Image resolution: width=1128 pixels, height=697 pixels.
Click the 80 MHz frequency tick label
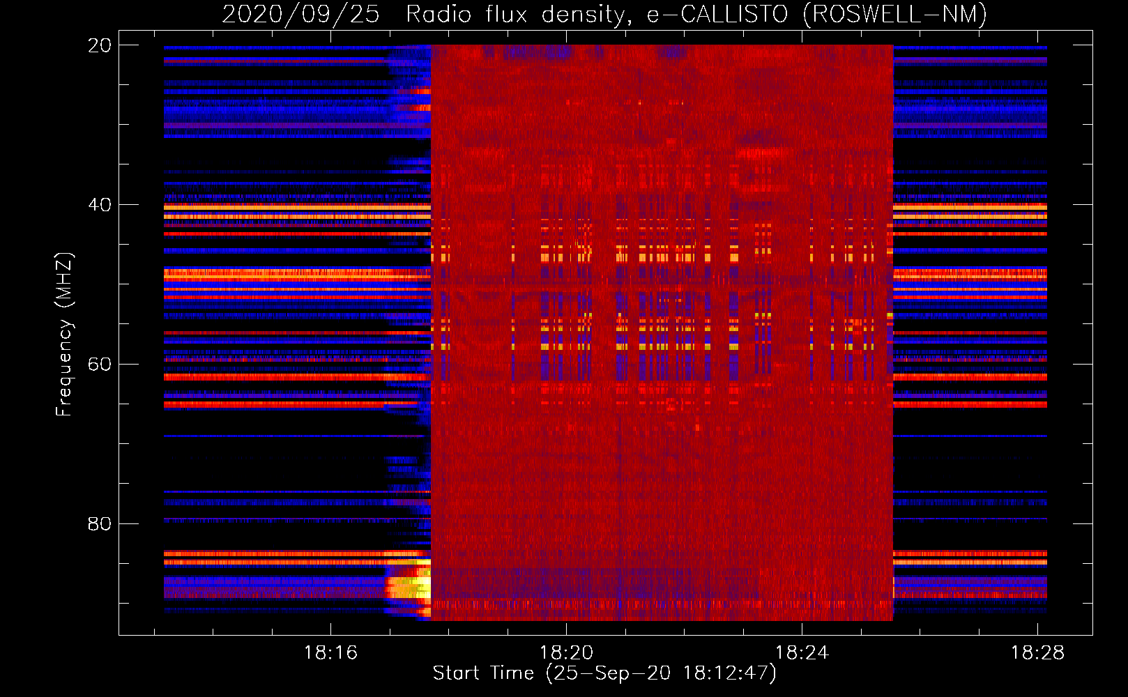point(99,523)
